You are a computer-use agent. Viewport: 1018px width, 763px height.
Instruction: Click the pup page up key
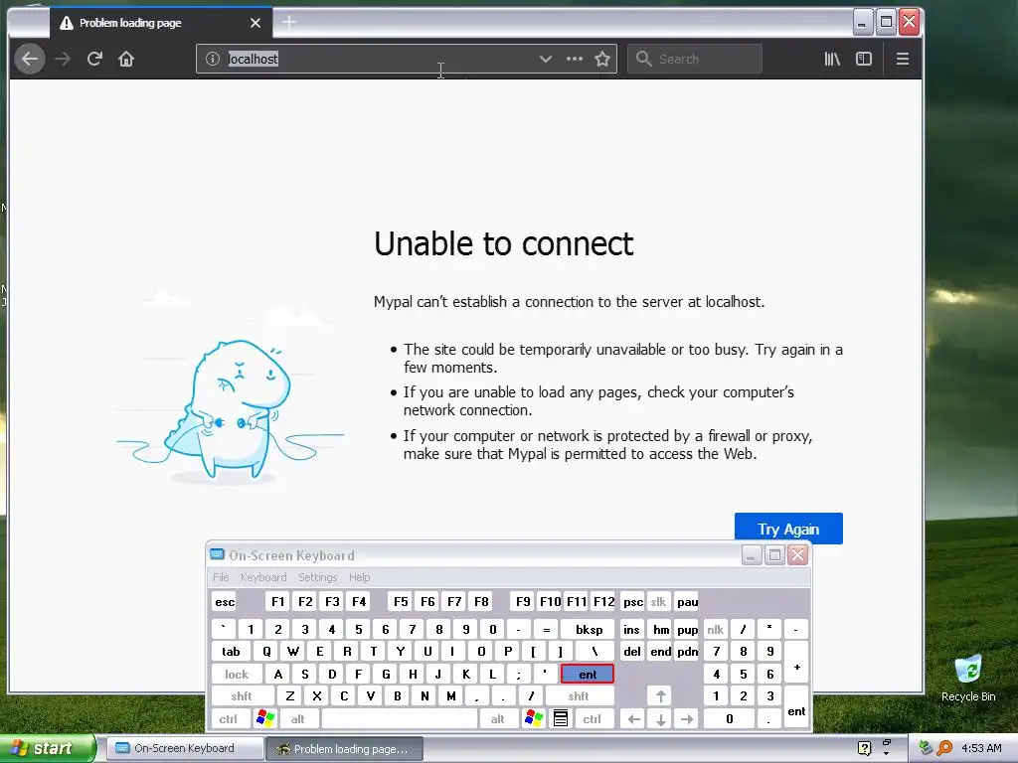click(687, 629)
